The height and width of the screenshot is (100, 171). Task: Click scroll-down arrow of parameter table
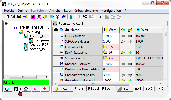tap(165, 79)
